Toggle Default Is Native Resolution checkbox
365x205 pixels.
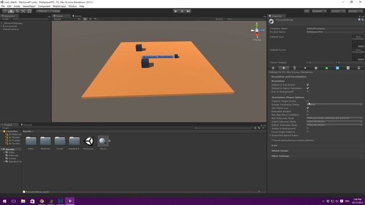pyautogui.click(x=308, y=88)
